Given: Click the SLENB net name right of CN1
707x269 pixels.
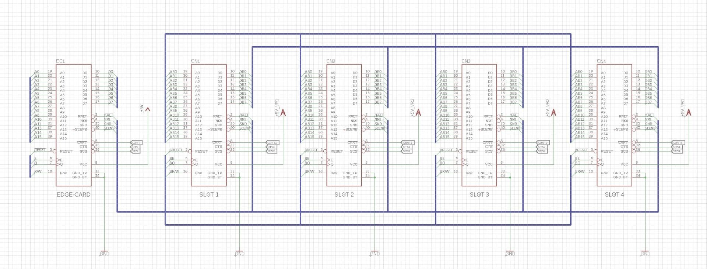Looking at the screenshot, I should point(245,128).
